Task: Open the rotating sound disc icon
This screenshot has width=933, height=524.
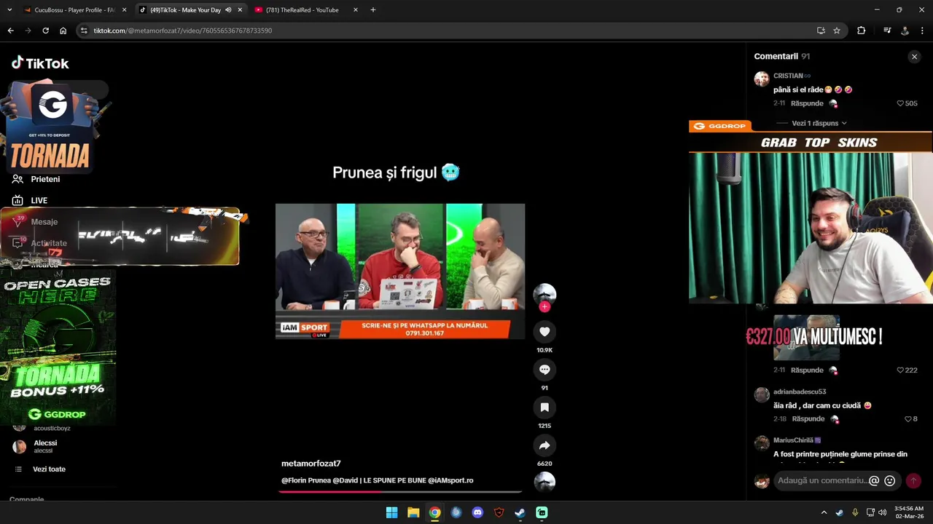Action: click(x=544, y=483)
